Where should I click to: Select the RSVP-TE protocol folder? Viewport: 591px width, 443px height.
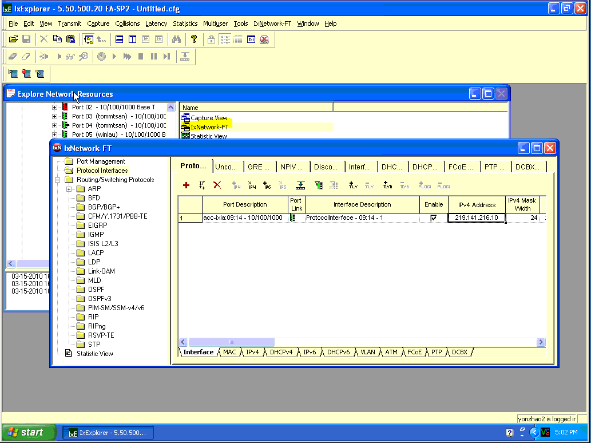click(x=101, y=335)
